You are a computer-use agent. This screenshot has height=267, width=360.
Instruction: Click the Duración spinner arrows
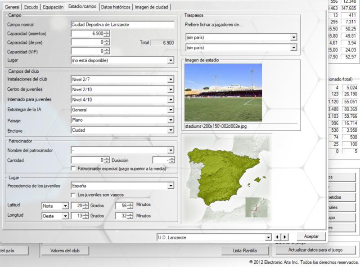click(x=172, y=160)
